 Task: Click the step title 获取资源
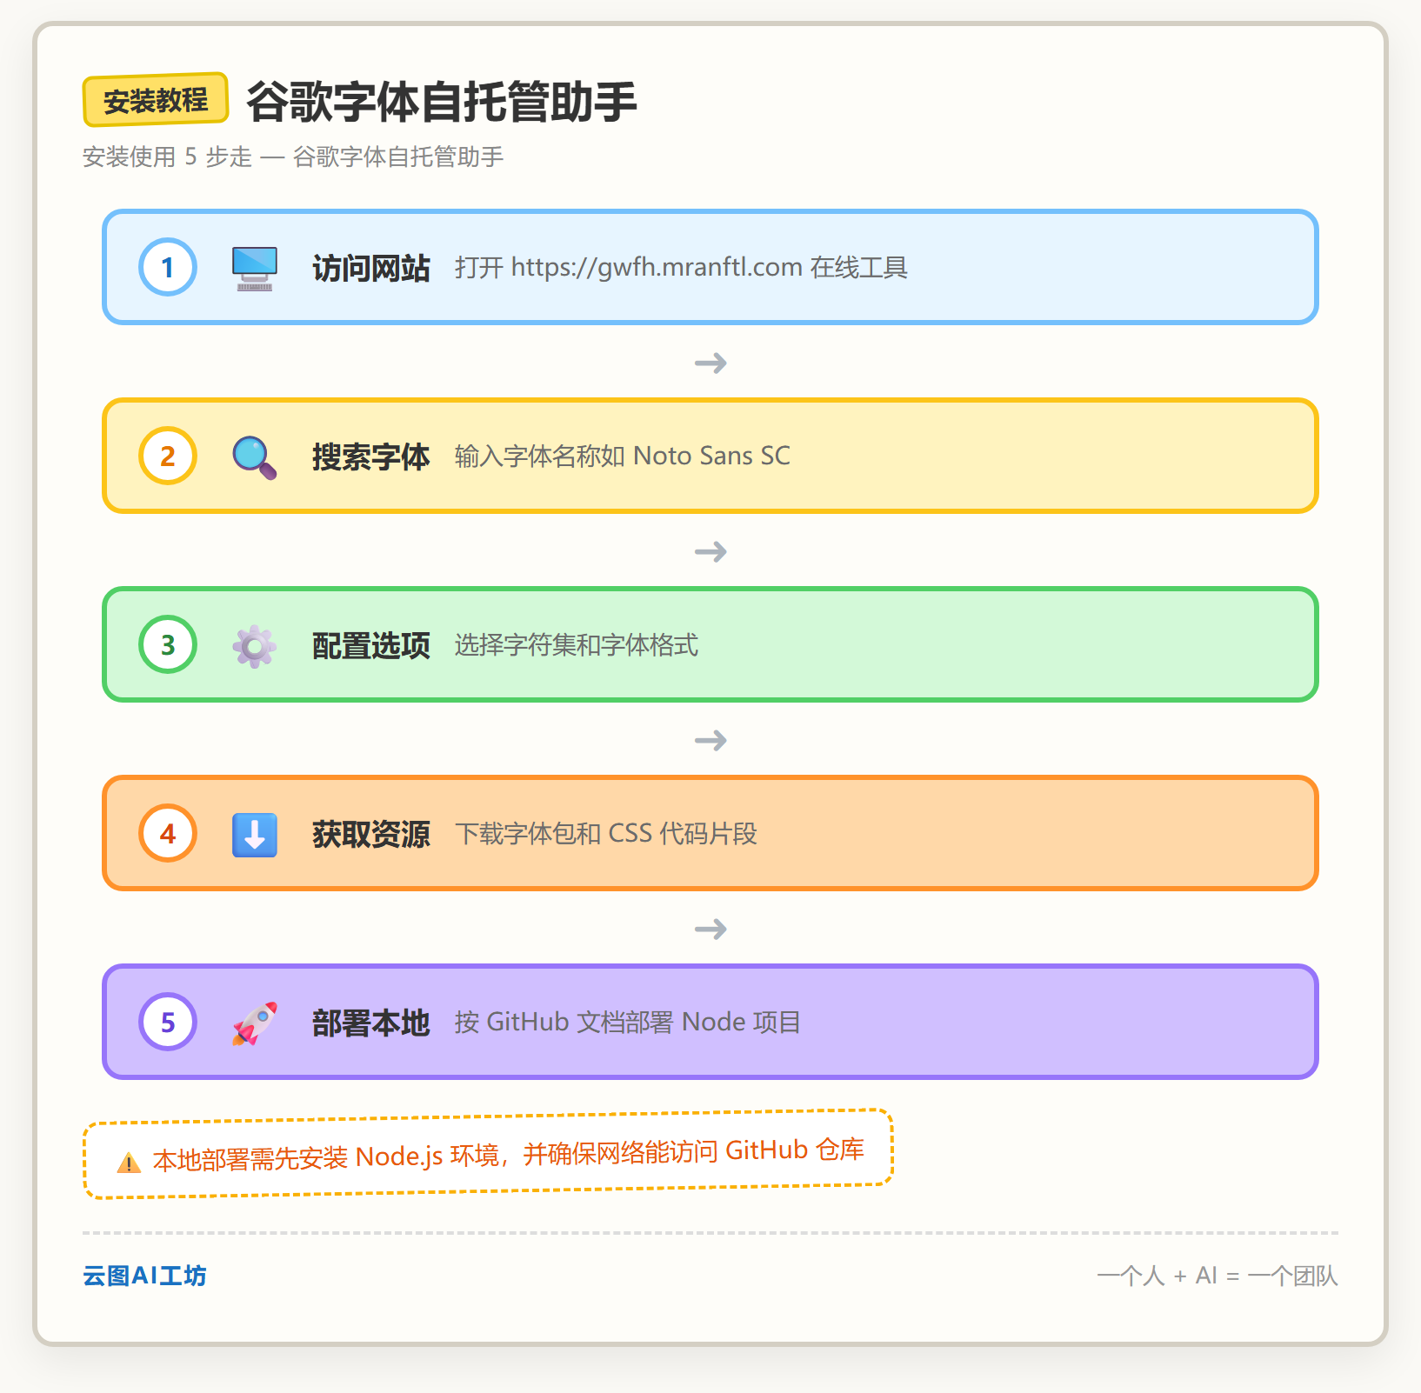pyautogui.click(x=371, y=834)
